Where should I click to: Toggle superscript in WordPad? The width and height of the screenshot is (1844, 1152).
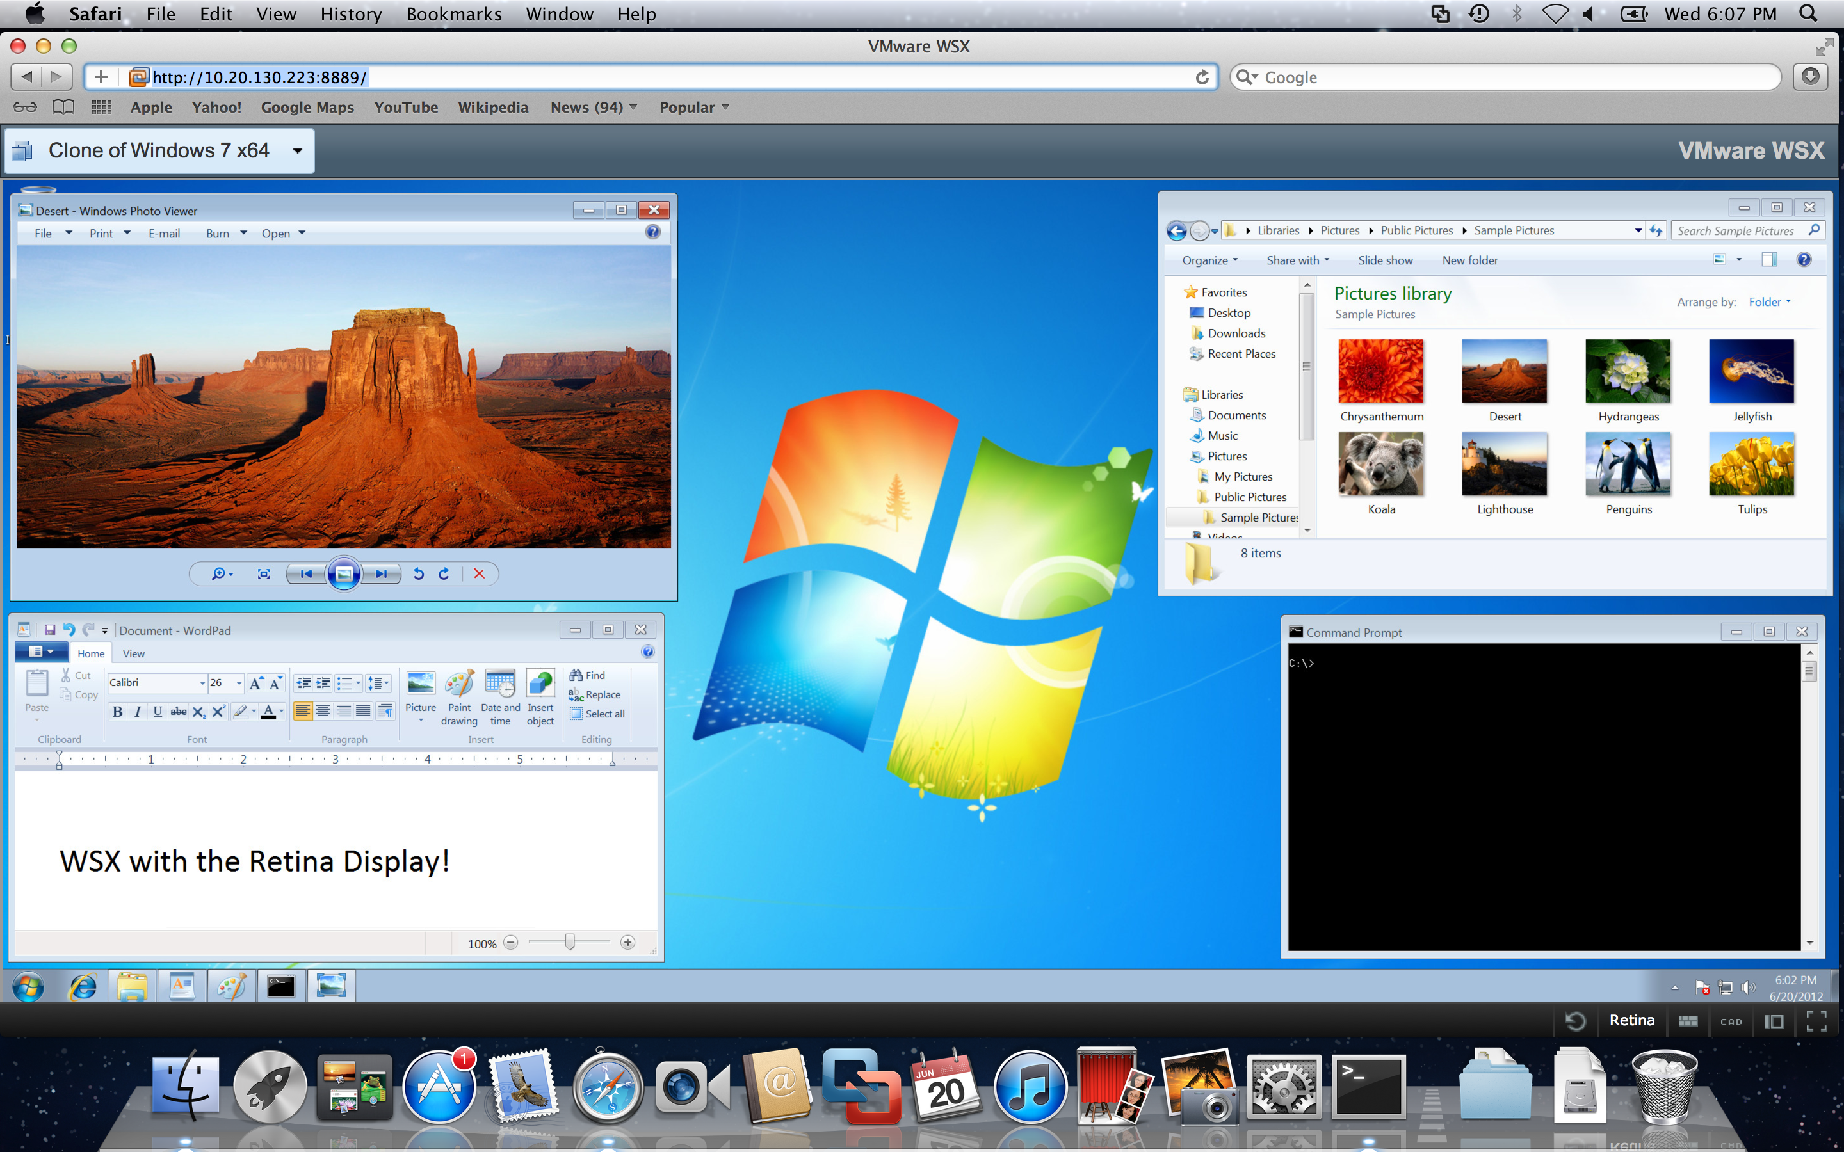(x=219, y=712)
